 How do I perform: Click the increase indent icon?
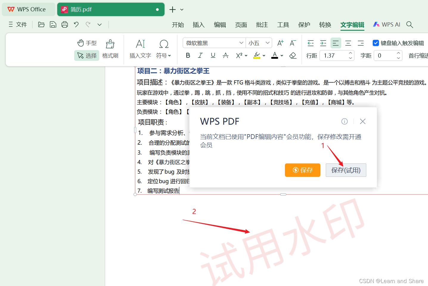[323, 43]
